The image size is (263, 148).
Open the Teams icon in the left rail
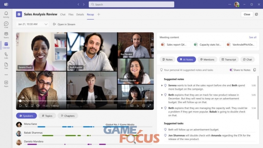point(6,35)
